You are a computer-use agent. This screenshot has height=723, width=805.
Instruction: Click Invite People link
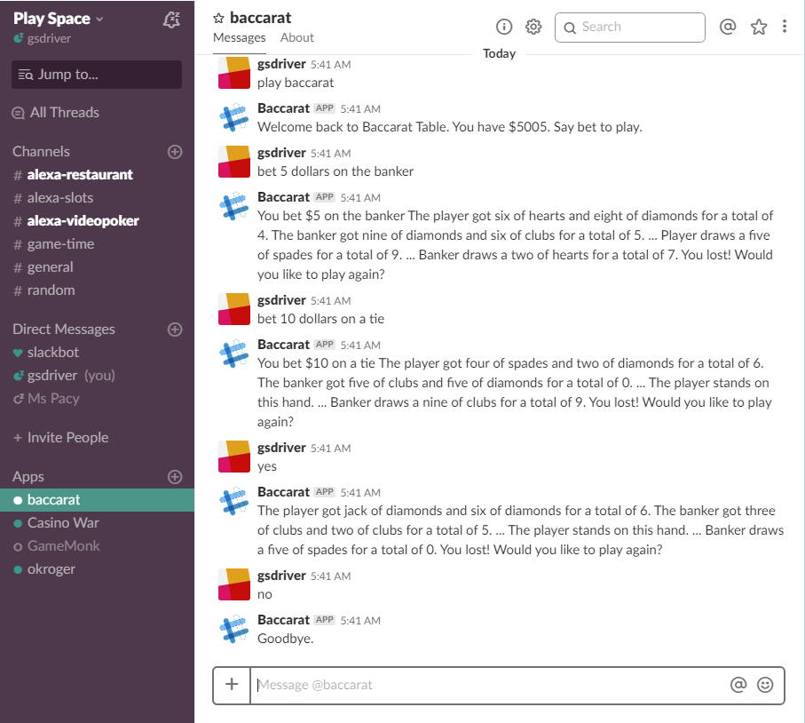click(x=61, y=438)
